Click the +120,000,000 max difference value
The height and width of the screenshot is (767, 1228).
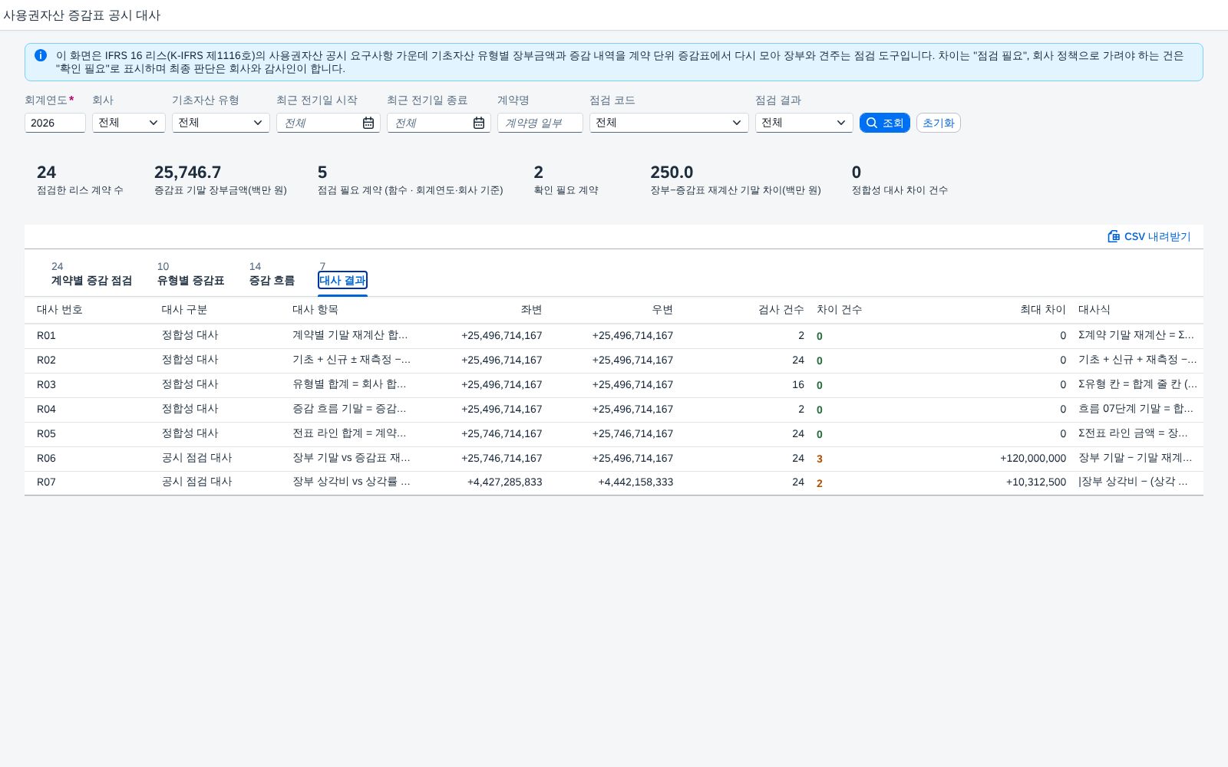[1033, 458]
